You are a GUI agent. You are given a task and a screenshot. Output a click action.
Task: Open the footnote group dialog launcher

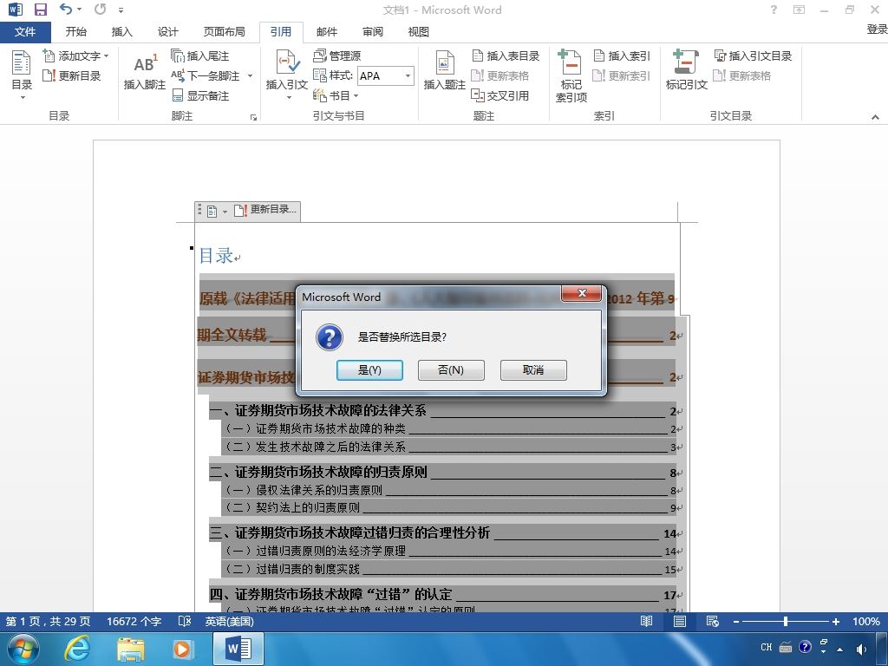point(253,117)
